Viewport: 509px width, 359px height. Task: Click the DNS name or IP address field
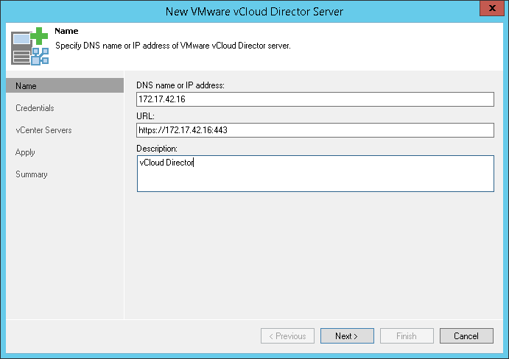(x=315, y=99)
